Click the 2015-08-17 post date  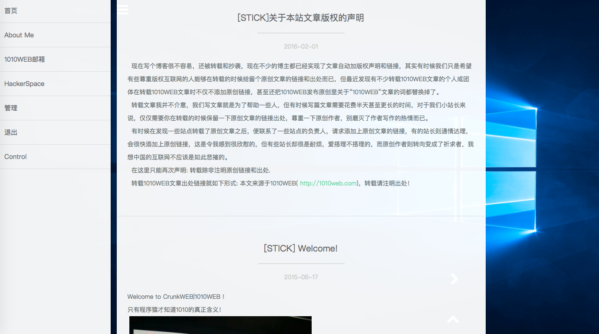tap(301, 277)
